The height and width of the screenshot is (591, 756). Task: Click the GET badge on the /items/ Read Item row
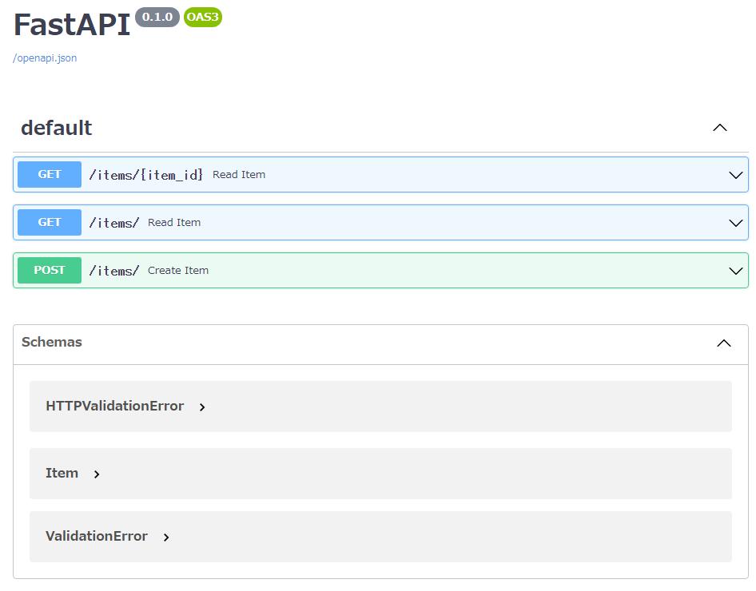tap(49, 222)
